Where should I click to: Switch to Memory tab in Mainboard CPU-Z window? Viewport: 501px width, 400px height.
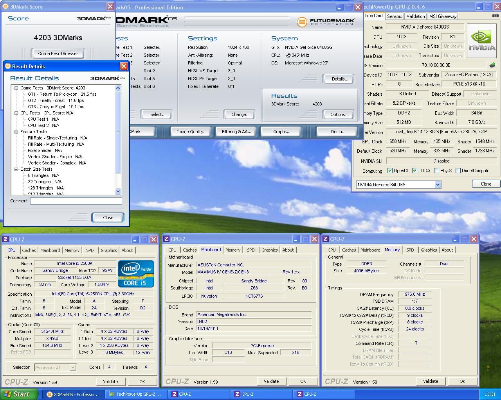coord(233,250)
